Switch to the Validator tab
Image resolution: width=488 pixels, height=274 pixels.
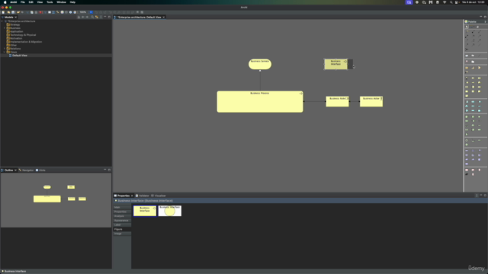click(x=143, y=196)
